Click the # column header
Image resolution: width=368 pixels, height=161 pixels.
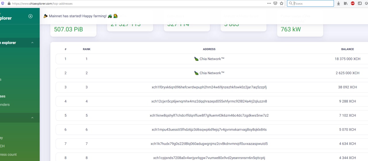point(66,49)
